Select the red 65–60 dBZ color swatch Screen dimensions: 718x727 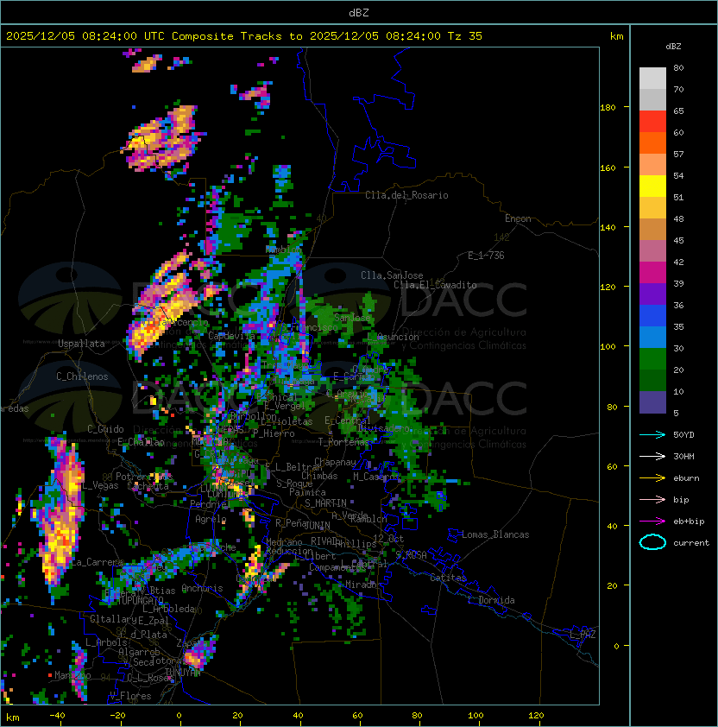pos(652,122)
